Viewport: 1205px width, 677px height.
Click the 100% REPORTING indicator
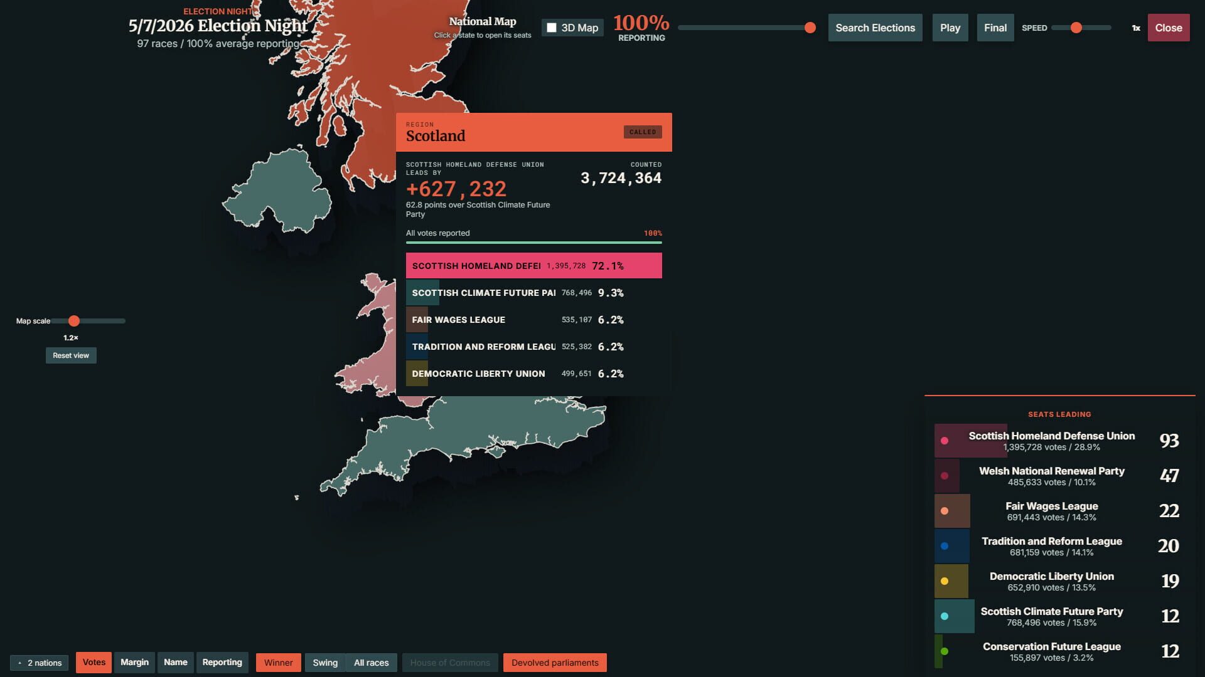pos(641,28)
